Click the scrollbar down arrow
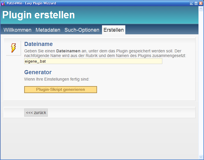This screenshot has width=204, height=160. point(201,157)
